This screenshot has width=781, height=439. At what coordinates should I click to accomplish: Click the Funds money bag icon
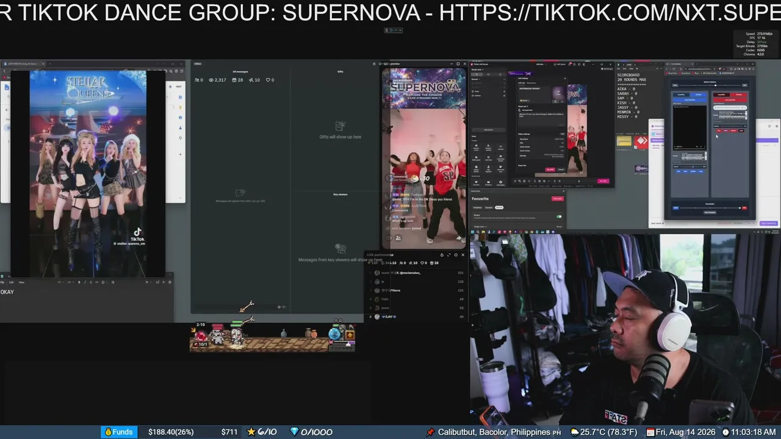[108, 432]
